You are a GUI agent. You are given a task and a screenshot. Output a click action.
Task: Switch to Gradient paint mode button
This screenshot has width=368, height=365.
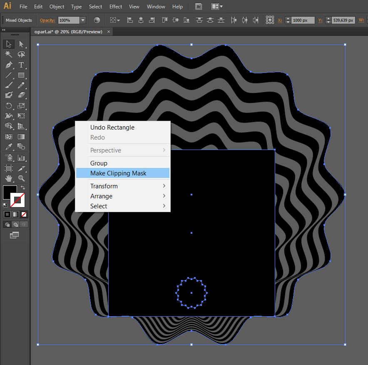15,214
